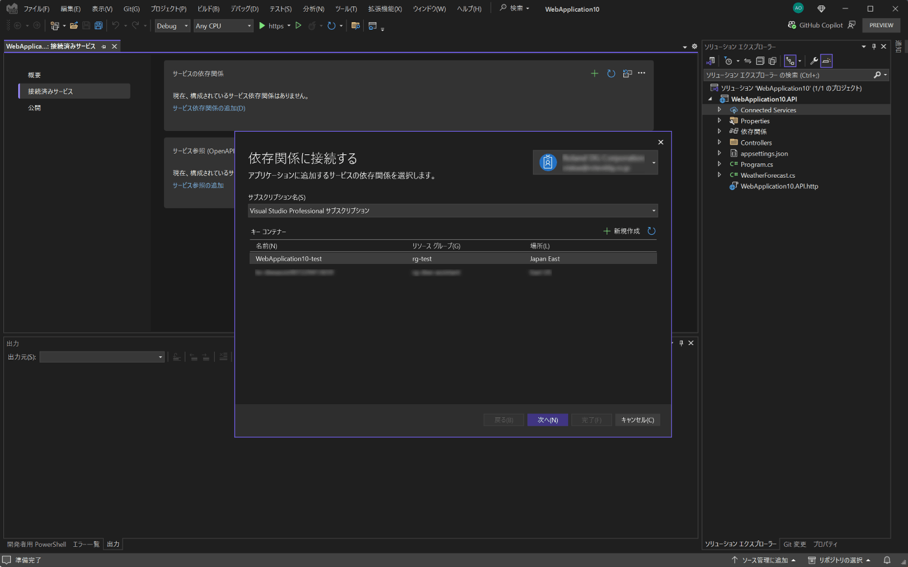Select appsettings.json in Solution Explorer
This screenshot has height=567, width=908.
click(764, 154)
